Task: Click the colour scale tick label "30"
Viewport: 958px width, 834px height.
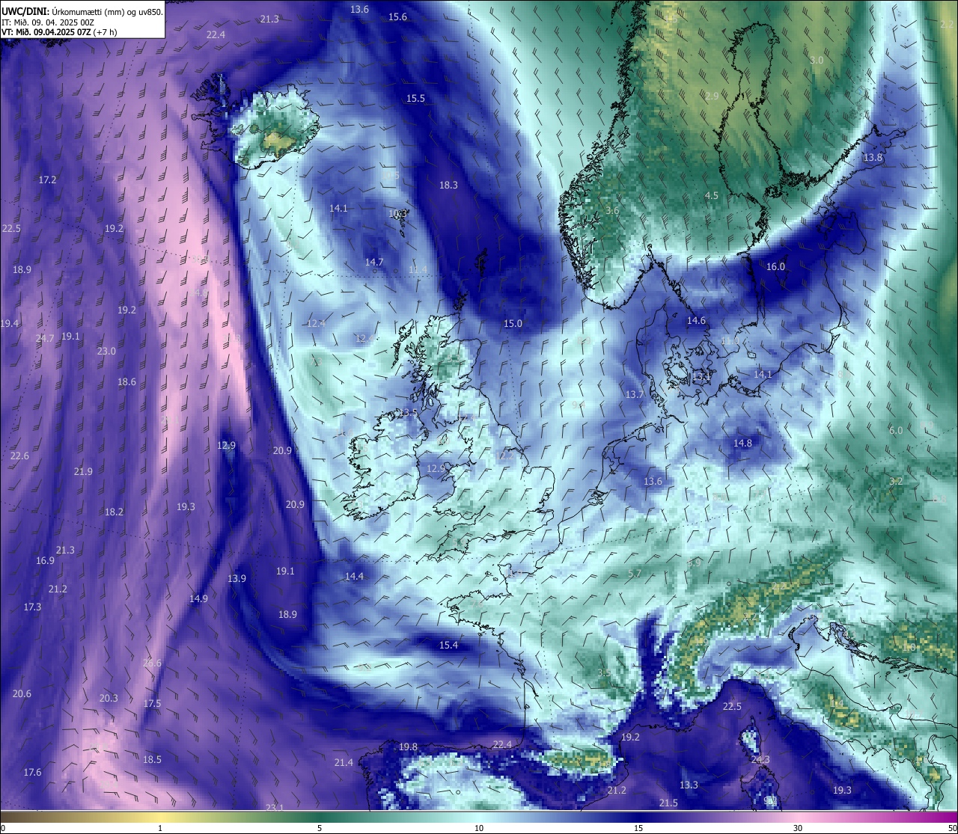Action: coord(798,828)
